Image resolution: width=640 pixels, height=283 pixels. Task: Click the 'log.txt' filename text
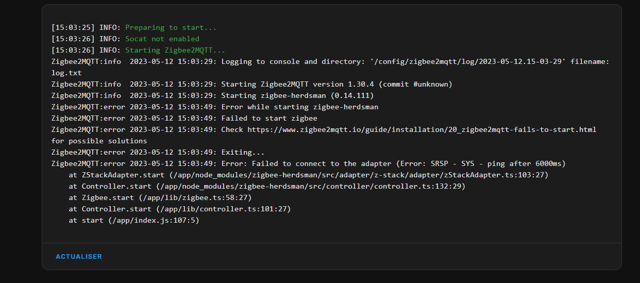click(x=66, y=73)
